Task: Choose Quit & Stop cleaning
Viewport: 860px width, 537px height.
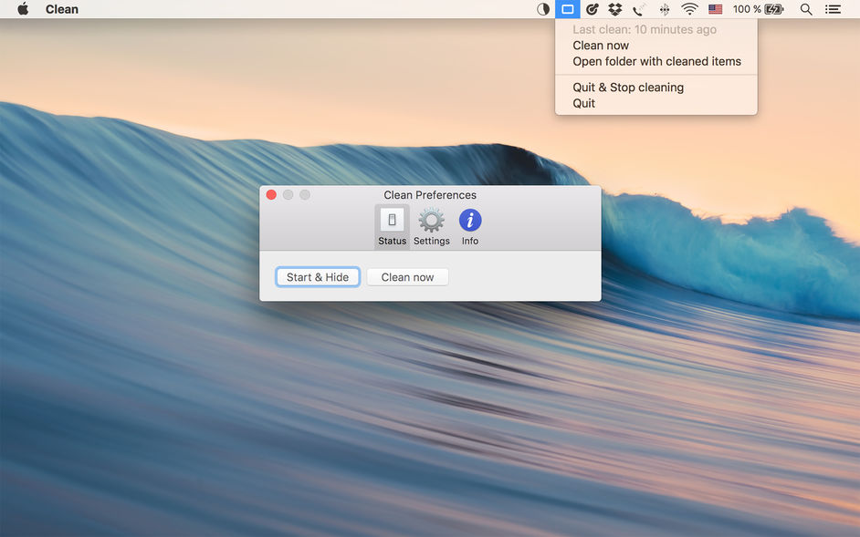Action: point(628,88)
